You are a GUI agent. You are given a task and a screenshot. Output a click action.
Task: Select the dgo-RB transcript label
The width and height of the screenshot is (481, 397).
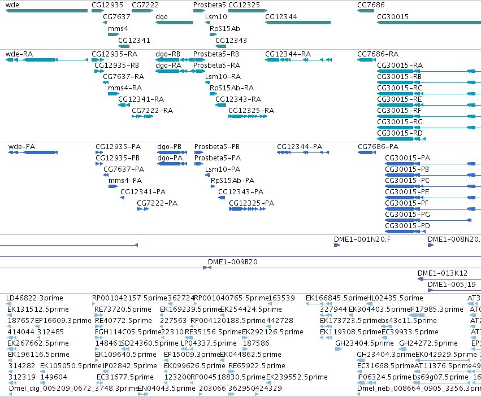pyautogui.click(x=168, y=54)
